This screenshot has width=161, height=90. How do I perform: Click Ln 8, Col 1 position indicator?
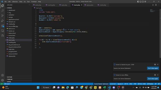113,84
